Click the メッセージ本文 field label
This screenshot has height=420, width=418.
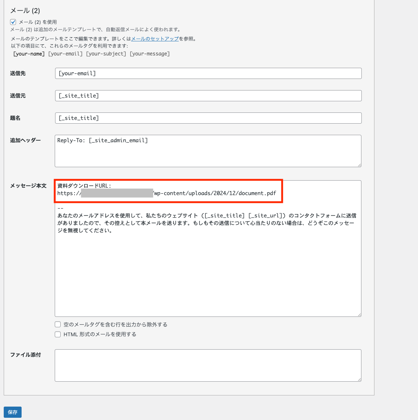pyautogui.click(x=28, y=186)
